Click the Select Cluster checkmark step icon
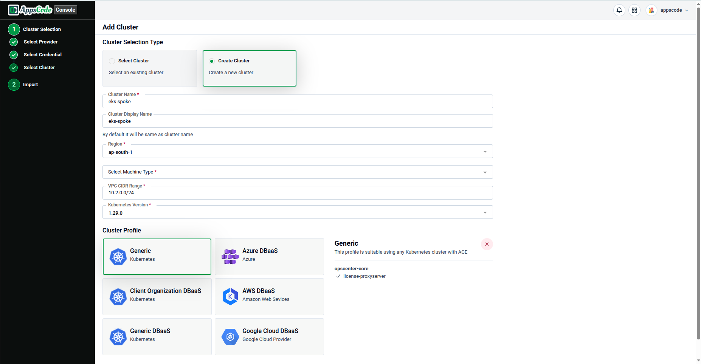This screenshot has width=701, height=364. (x=14, y=68)
